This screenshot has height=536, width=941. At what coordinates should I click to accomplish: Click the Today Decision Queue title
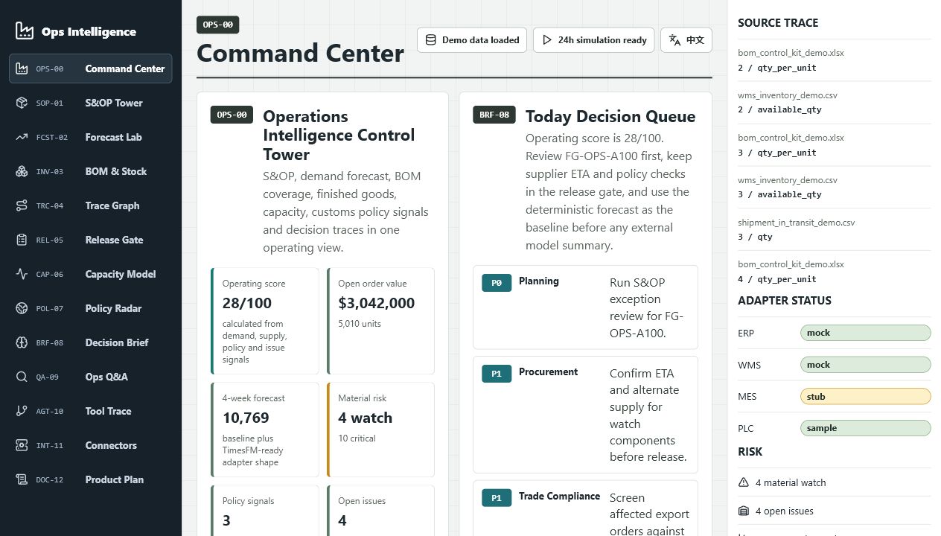[610, 116]
